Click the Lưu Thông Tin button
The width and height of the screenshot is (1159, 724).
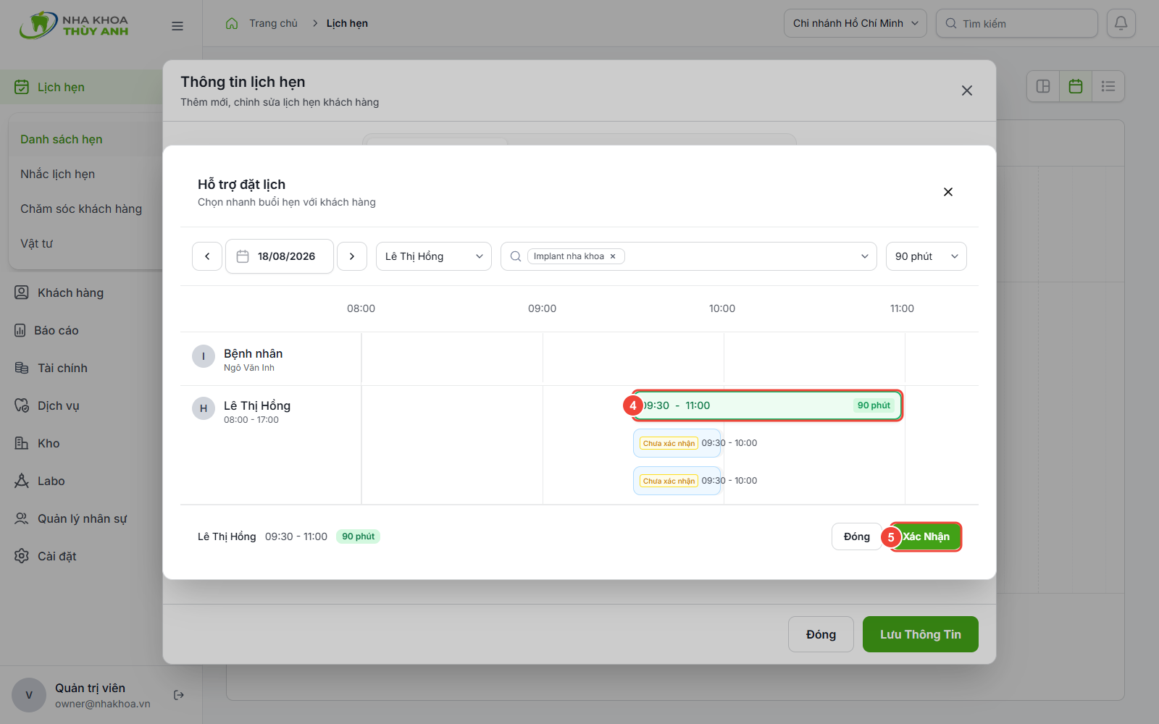click(x=921, y=634)
